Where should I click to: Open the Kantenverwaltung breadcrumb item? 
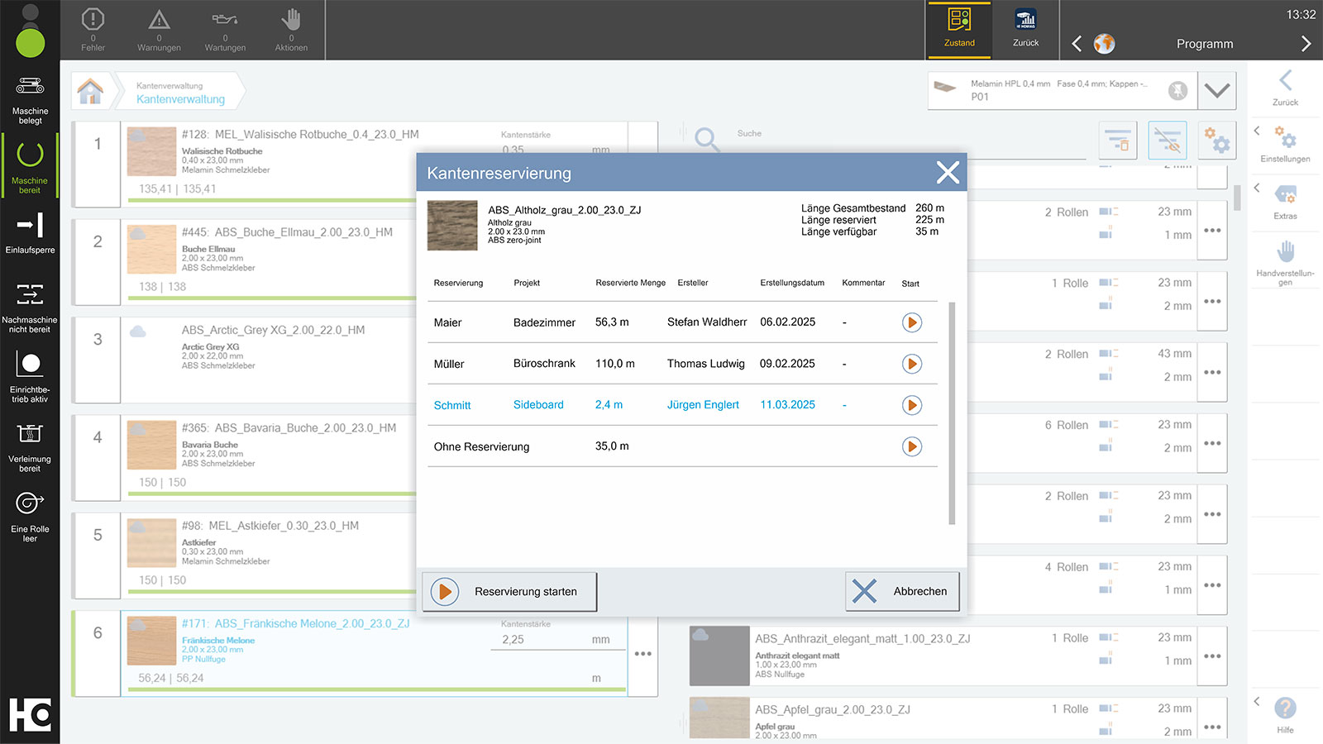[x=180, y=93]
